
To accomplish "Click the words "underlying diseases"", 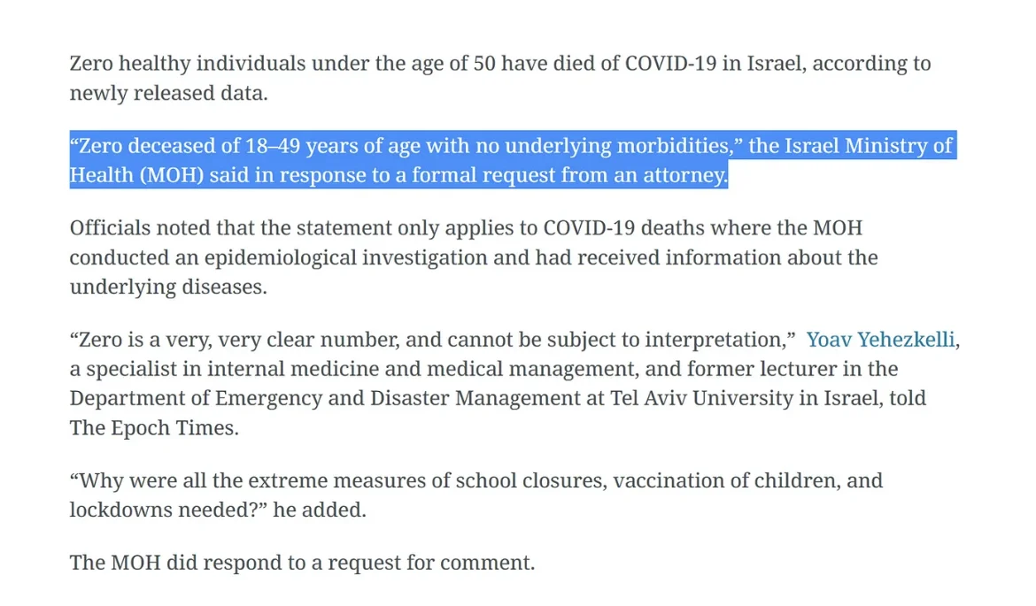I will (167, 288).
